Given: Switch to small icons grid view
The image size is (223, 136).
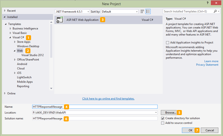Looking at the screenshot, I should pos(142,11).
